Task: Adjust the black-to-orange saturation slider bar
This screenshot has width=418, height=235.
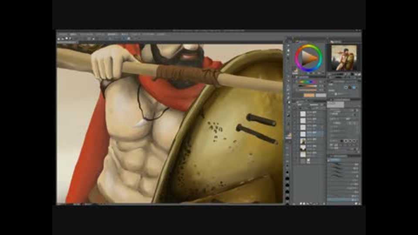Action: click(307, 86)
